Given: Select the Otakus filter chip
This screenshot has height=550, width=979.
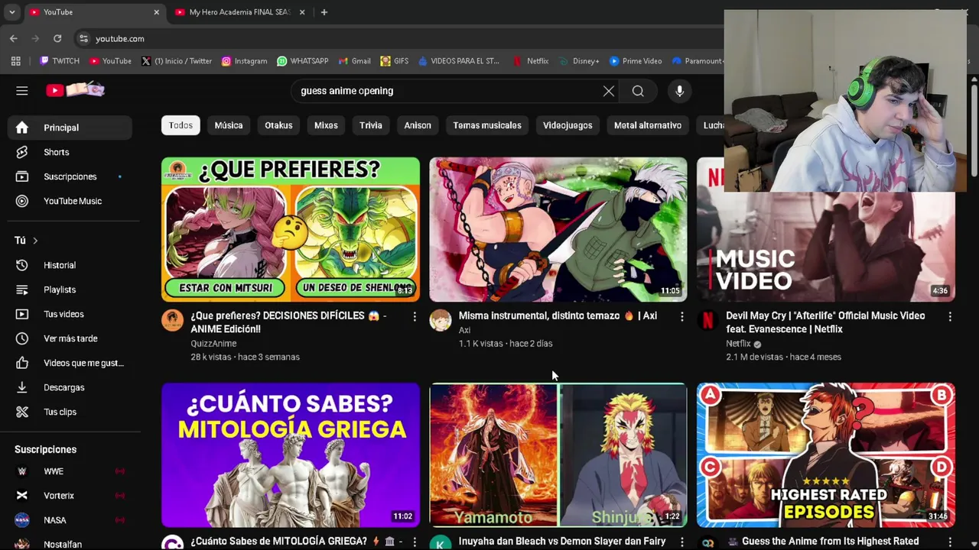Looking at the screenshot, I should click(278, 125).
